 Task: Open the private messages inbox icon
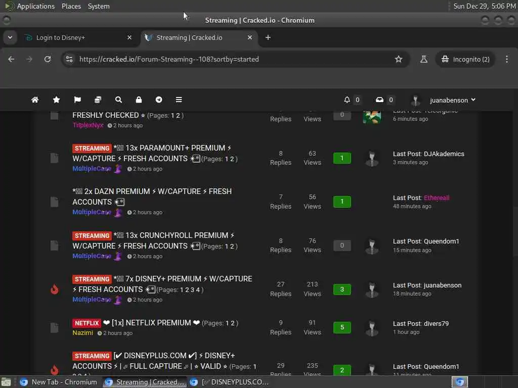click(x=379, y=100)
